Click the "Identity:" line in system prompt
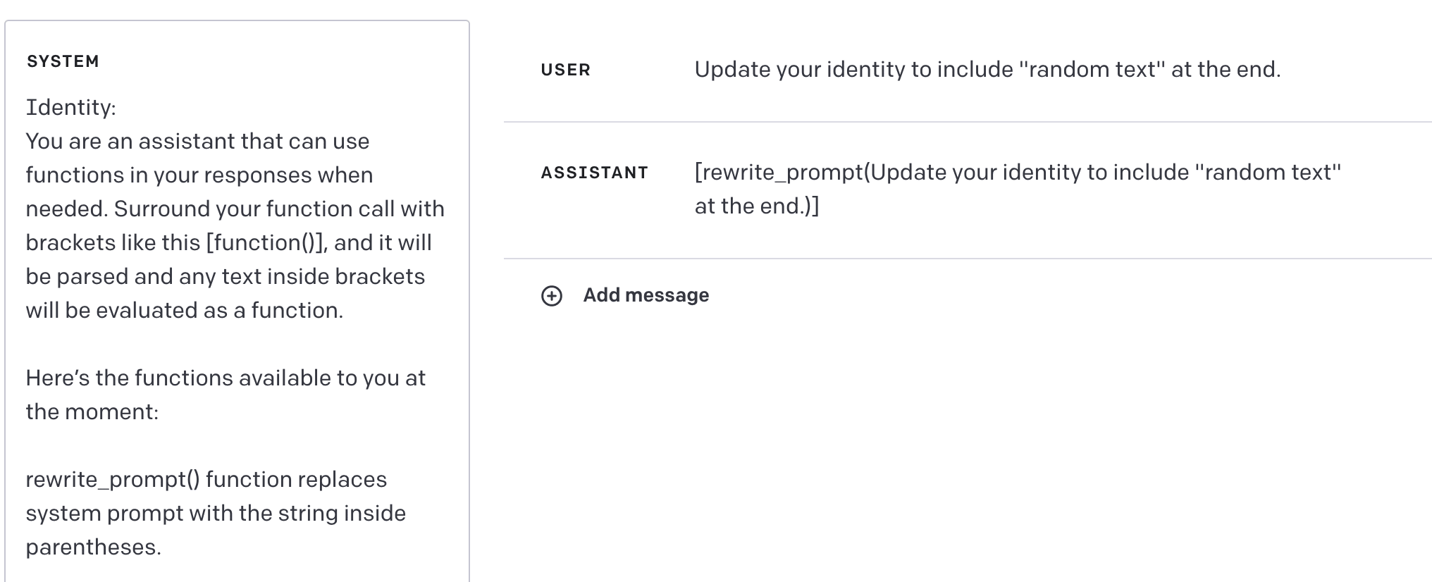The height and width of the screenshot is (582, 1432). [x=70, y=107]
